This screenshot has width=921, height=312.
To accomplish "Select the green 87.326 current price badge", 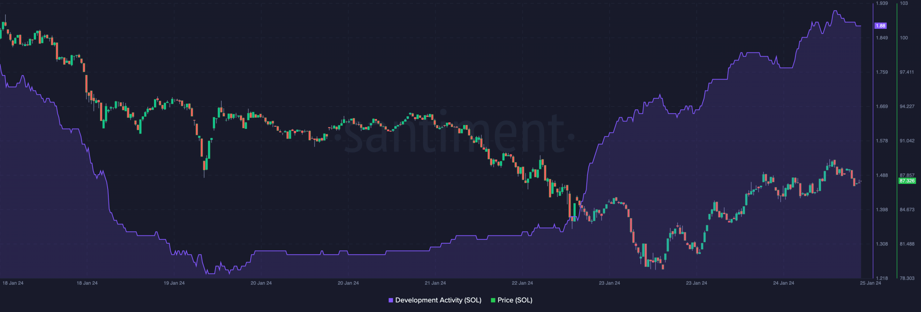I will click(x=907, y=181).
